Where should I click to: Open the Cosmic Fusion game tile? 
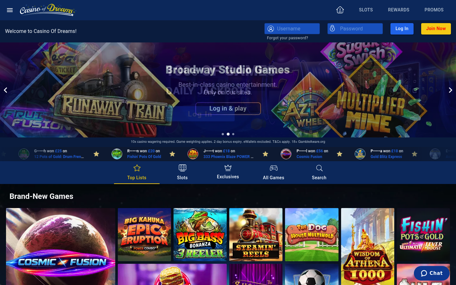pos(60,247)
